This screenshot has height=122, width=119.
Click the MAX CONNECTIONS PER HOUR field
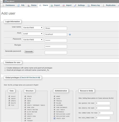[x=106, y=113]
